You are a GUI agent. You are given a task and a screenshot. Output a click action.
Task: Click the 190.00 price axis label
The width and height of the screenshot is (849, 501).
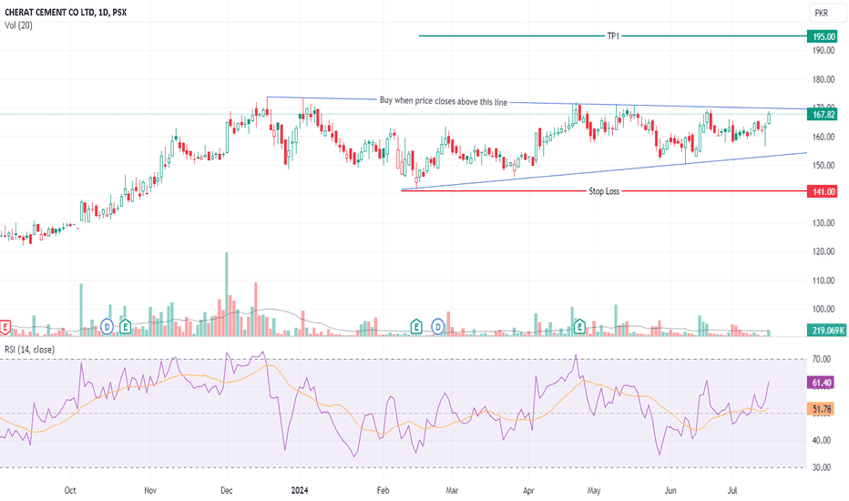[x=823, y=50]
